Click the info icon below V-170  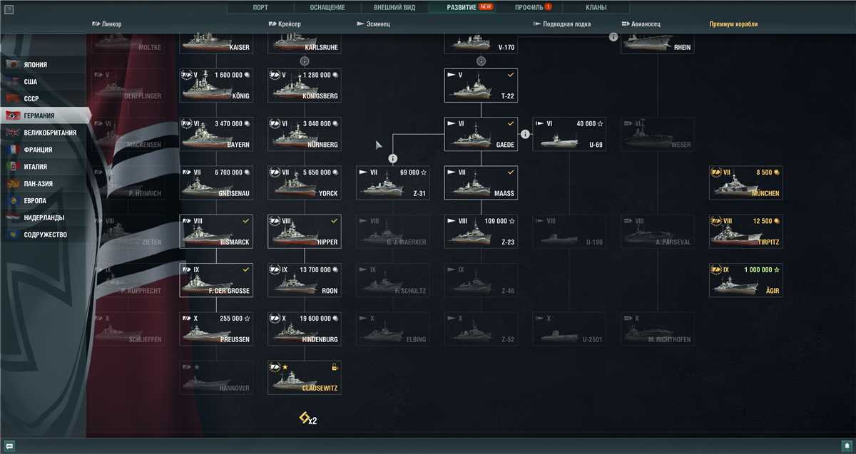(x=481, y=61)
